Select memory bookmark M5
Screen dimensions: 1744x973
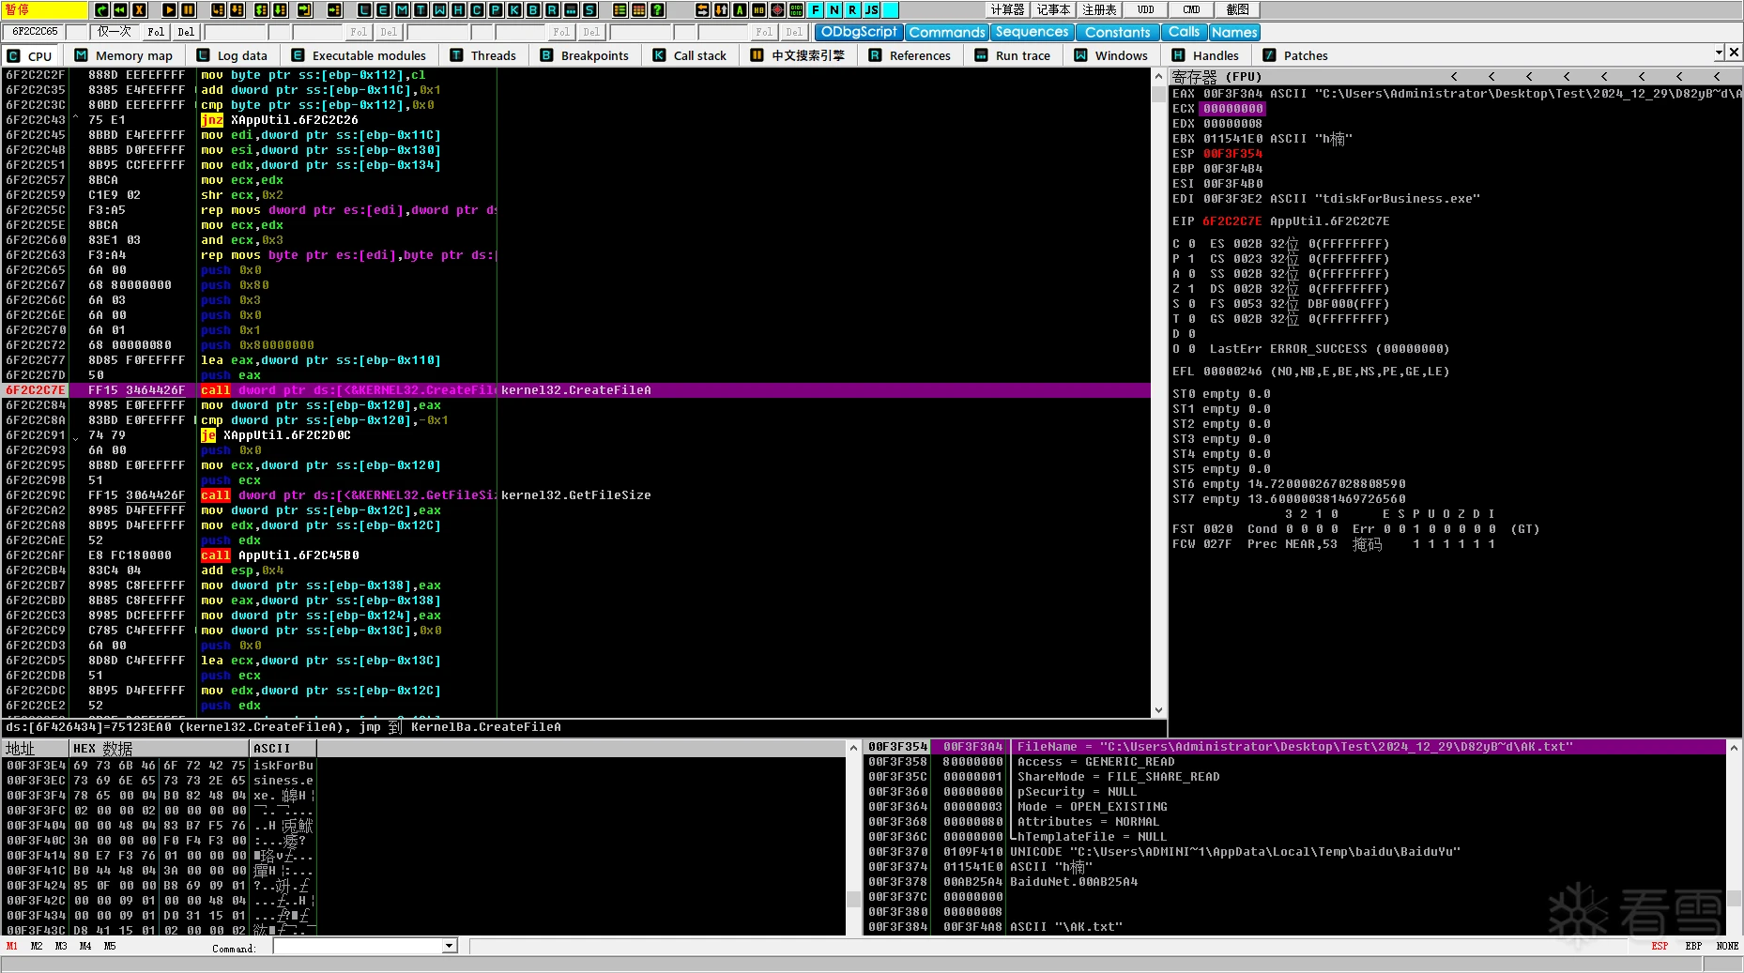(110, 946)
